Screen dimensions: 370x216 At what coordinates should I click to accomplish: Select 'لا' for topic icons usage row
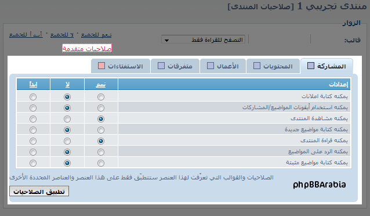coord(67,108)
